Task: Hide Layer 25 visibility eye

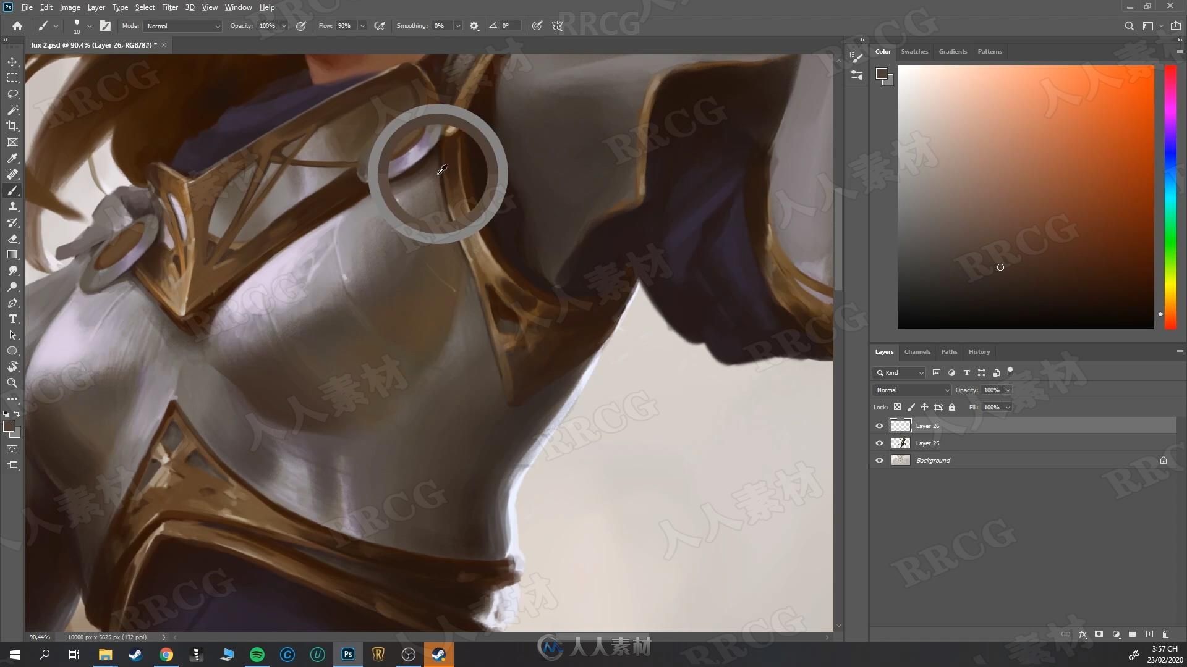Action: [x=879, y=443]
